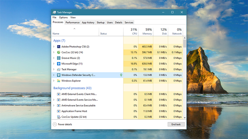
Task: Click the Windows Defender shield icon
Action: (59, 75)
